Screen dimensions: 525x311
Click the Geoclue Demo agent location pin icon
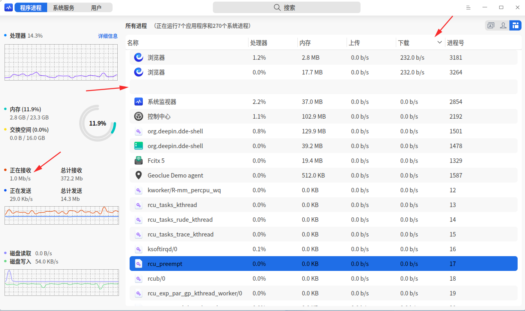tap(138, 175)
